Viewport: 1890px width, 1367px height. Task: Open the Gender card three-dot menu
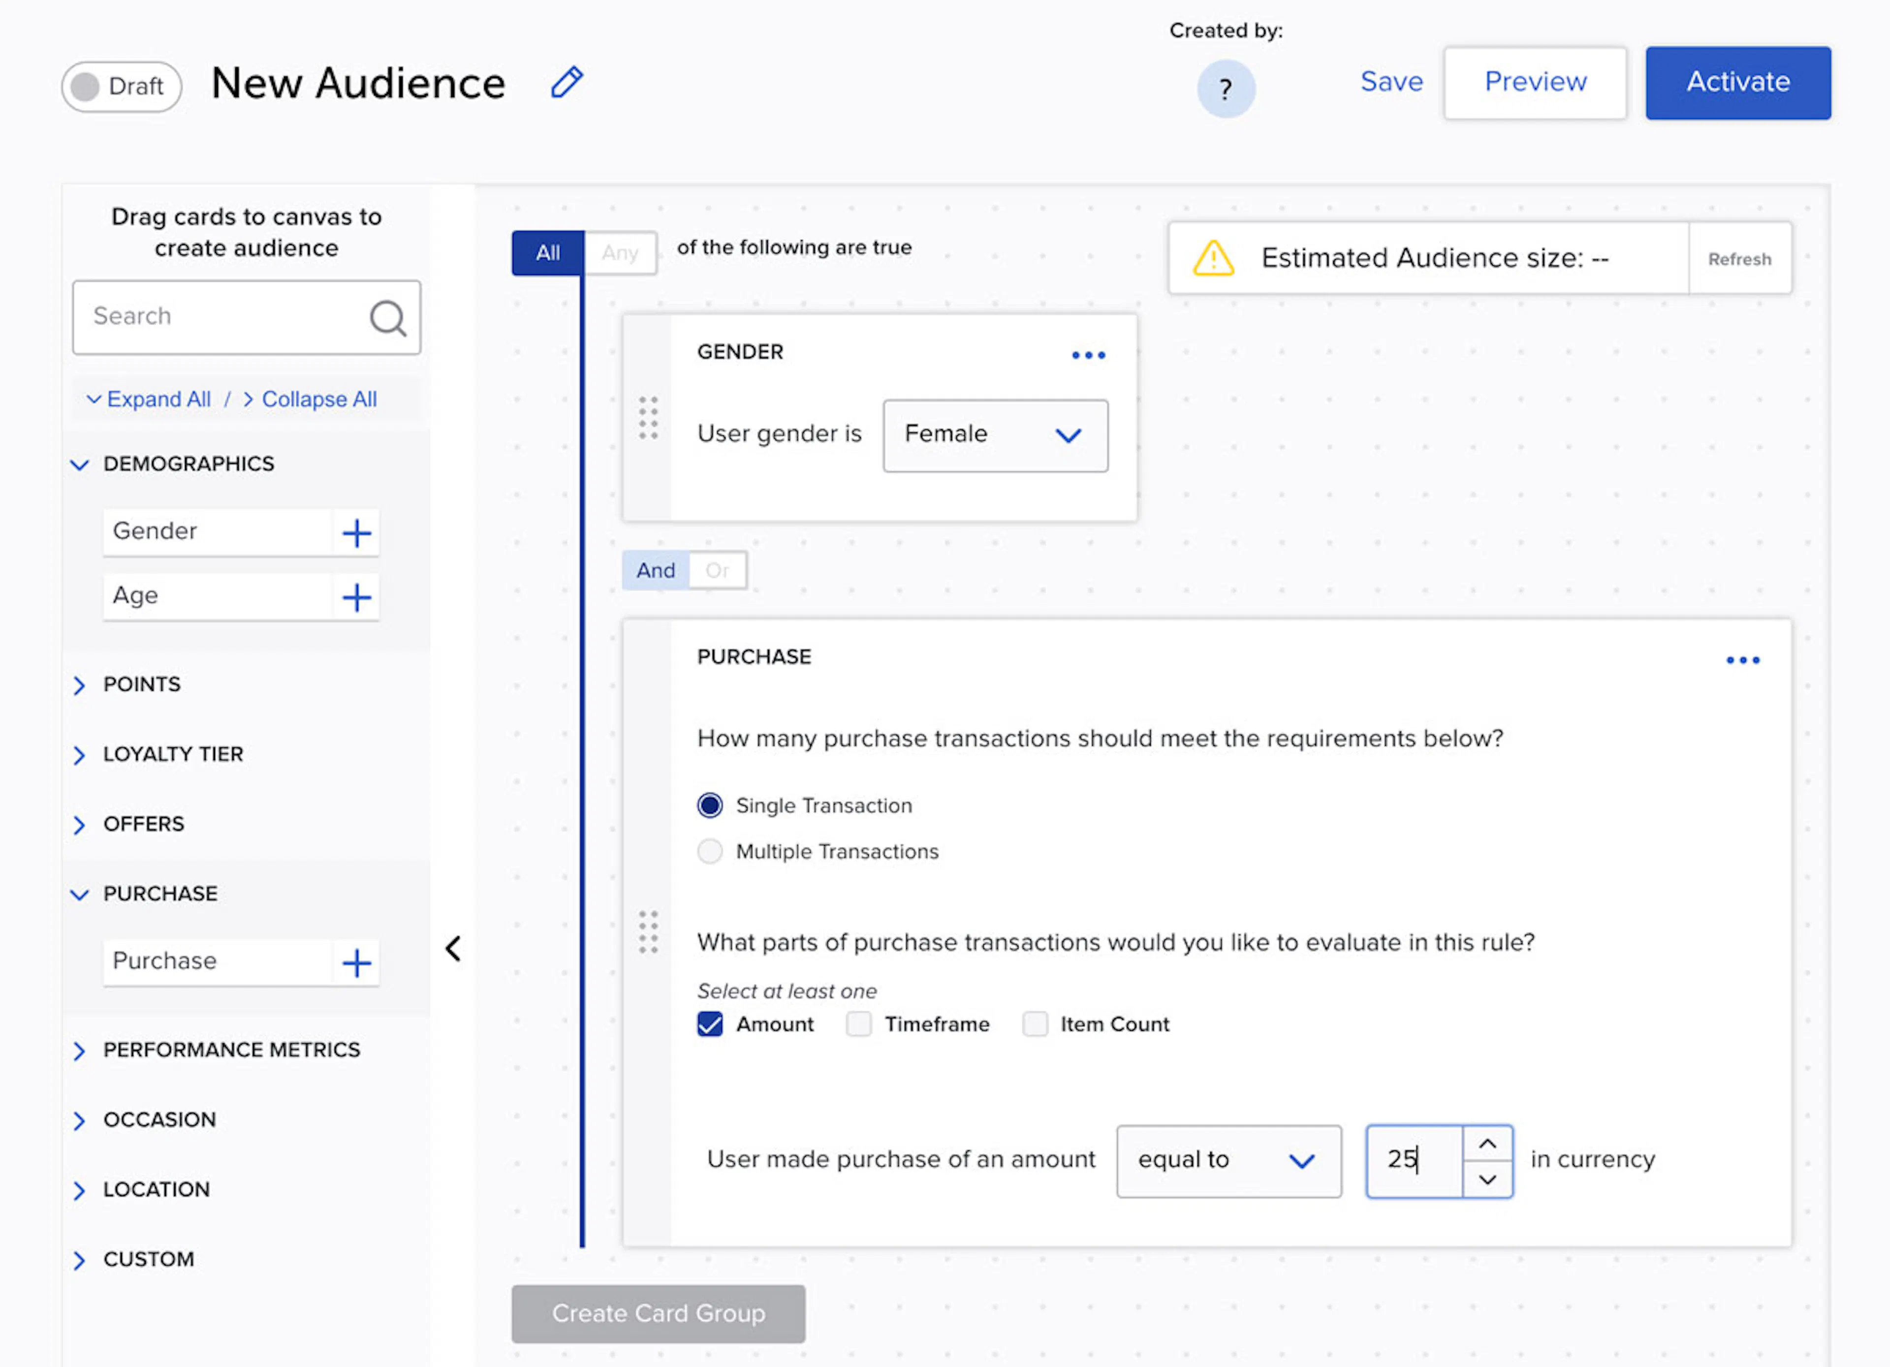[1088, 355]
